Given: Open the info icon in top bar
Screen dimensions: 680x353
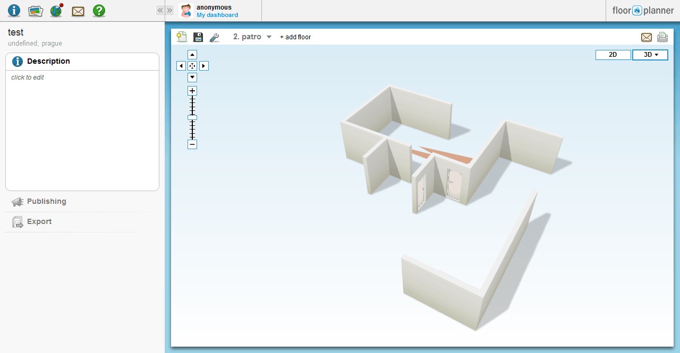Looking at the screenshot, I should (14, 11).
